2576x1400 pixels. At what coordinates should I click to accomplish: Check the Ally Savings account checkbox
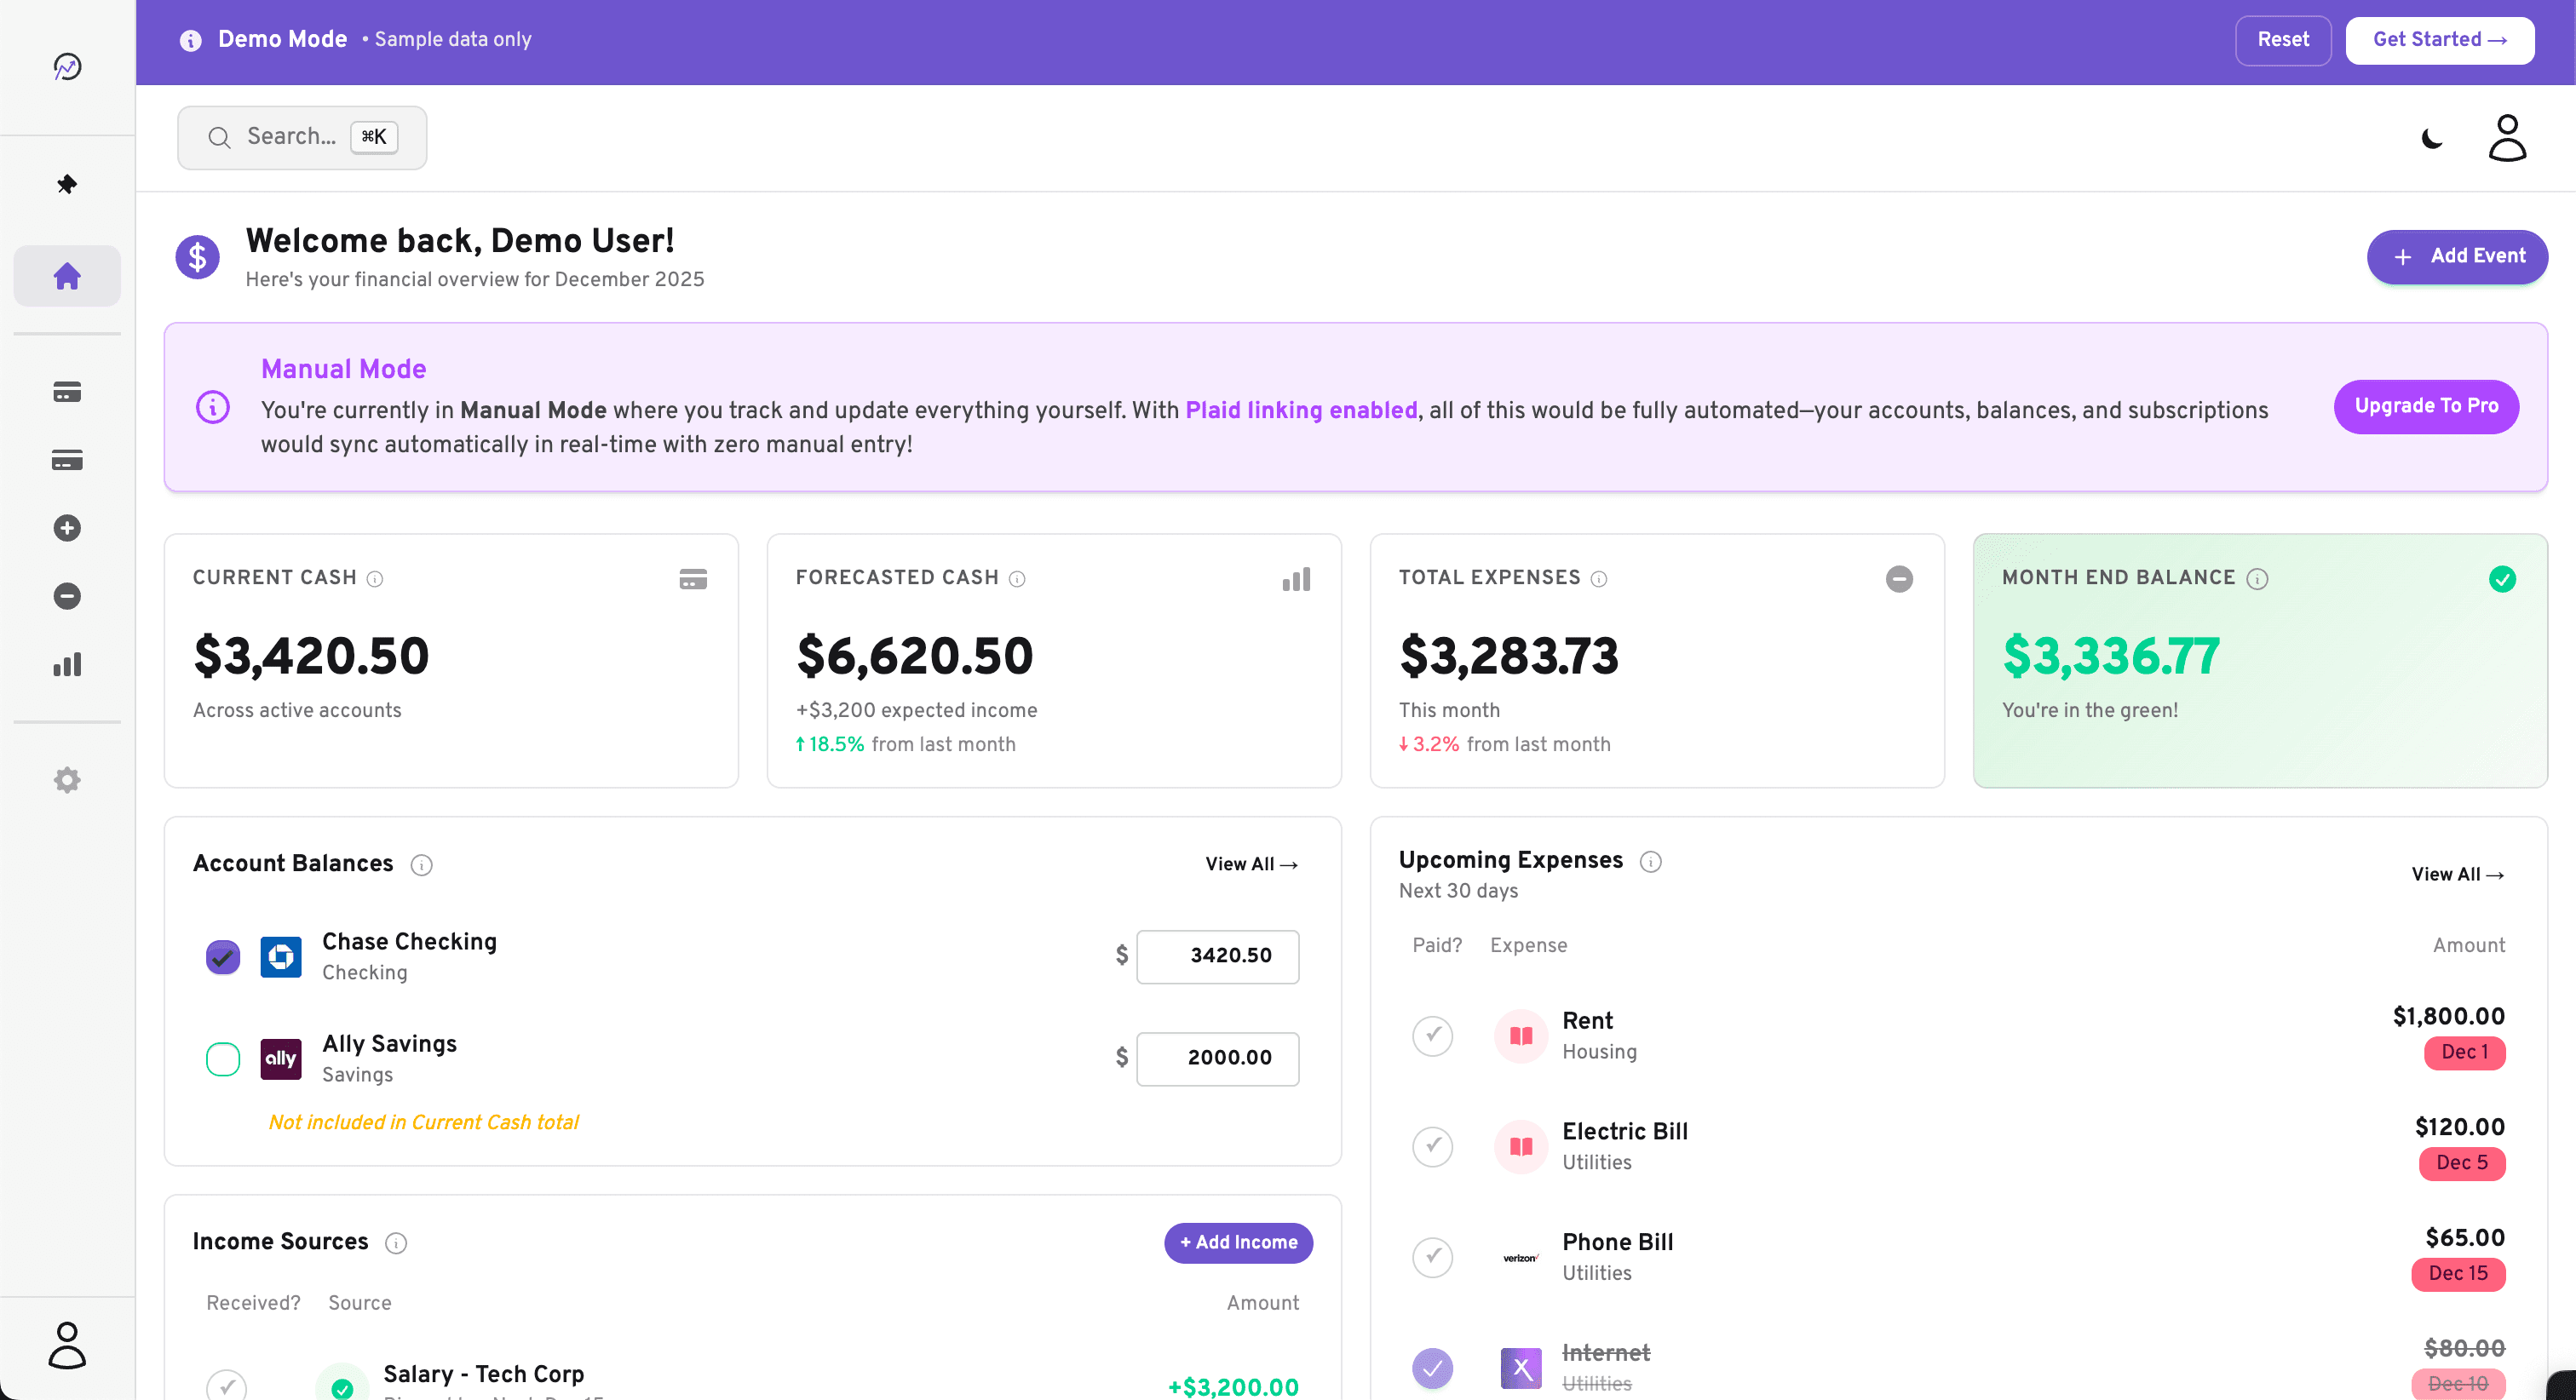coord(222,1059)
